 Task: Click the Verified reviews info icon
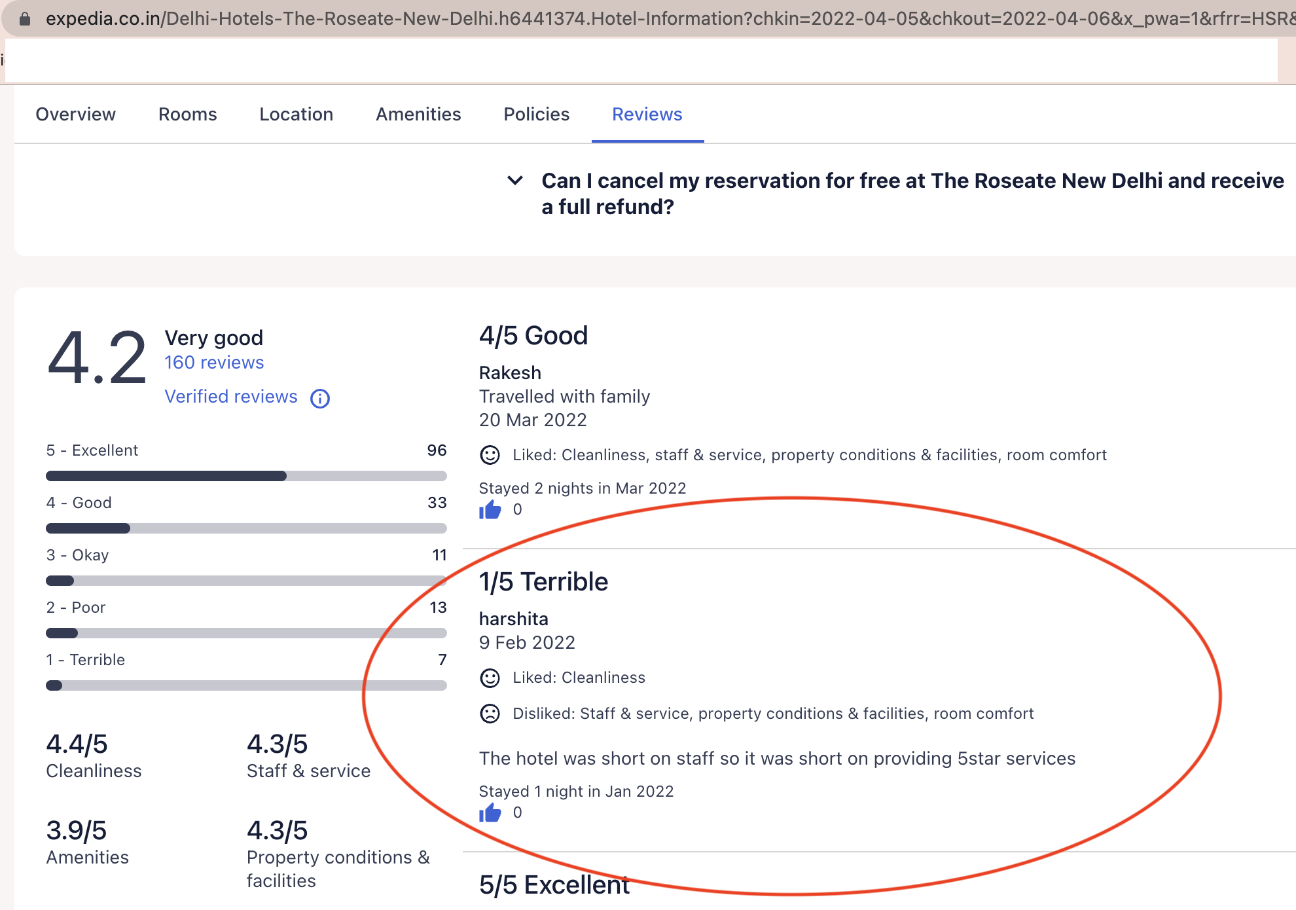[x=320, y=398]
